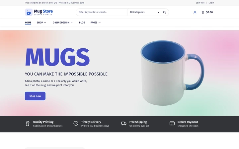Click the Login link
Image resolution: width=239 pixels, height=149 pixels.
point(211,3)
